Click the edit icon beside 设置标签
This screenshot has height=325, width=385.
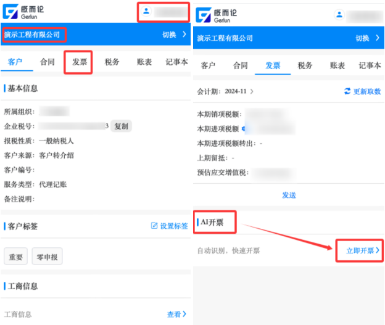click(x=154, y=226)
